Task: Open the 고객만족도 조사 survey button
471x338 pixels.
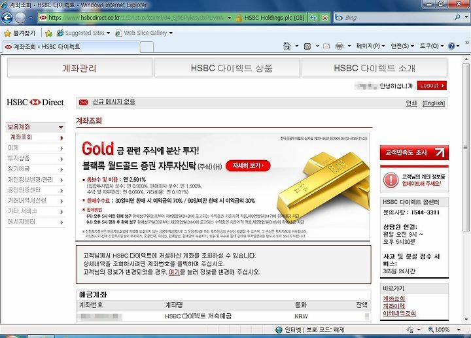Action: point(414,152)
